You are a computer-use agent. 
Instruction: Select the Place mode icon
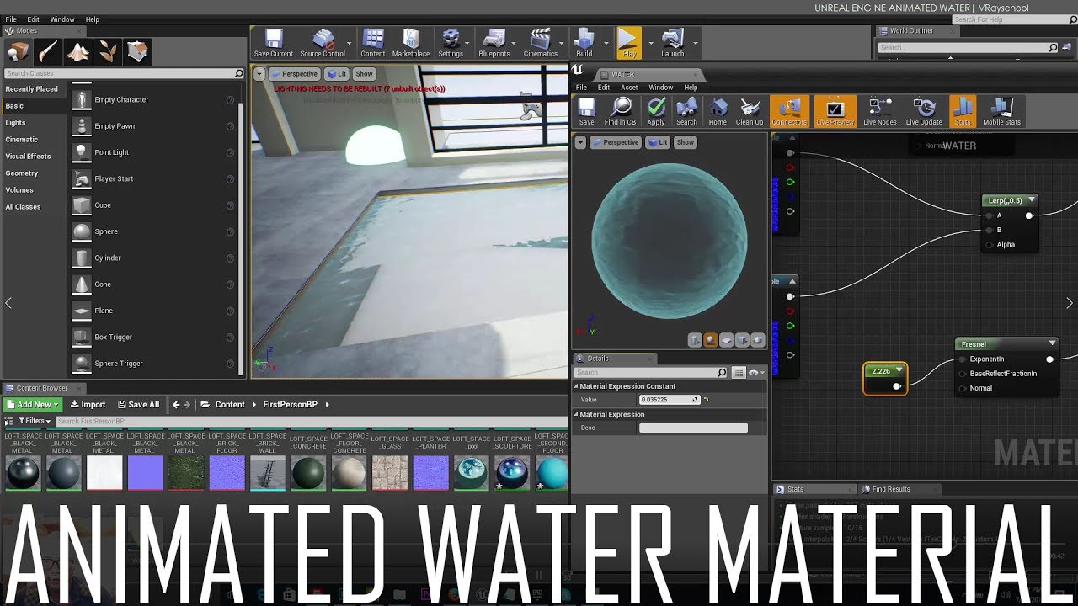(x=18, y=52)
